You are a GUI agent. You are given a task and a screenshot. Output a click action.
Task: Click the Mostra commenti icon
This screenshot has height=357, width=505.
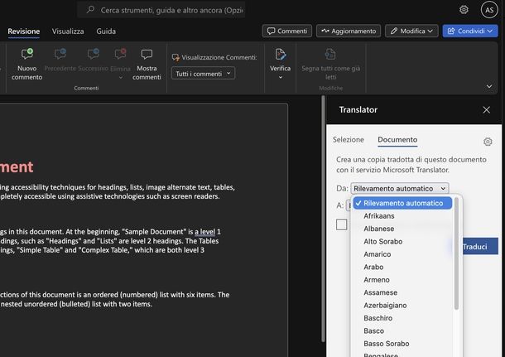click(147, 54)
